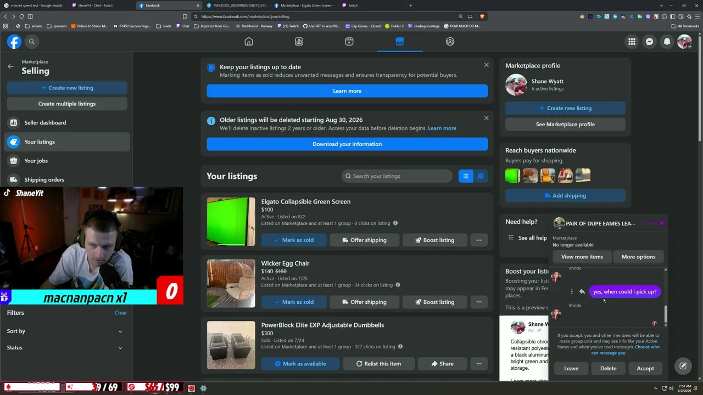The height and width of the screenshot is (395, 703).
Task: Open Shipping orders in sidebar
Action: (67, 180)
